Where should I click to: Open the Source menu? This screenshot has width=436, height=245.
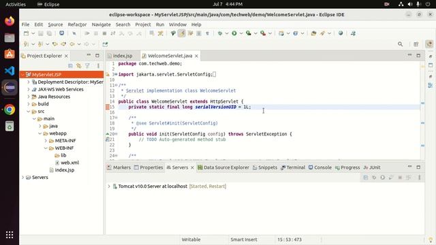55,24
